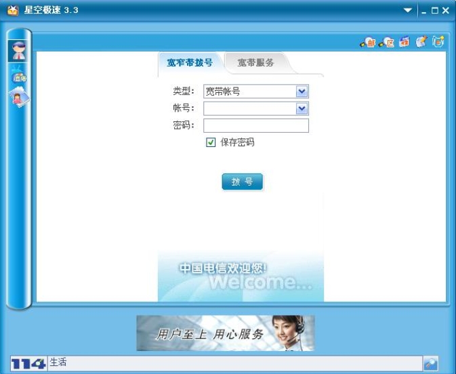Expand the 类型 dropdown arrow
The image size is (456, 374).
click(x=302, y=91)
